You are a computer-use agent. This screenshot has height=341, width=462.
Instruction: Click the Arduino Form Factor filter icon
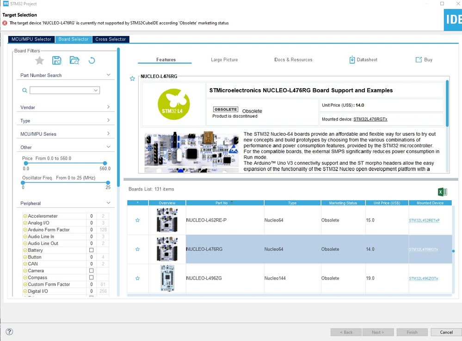coord(25,230)
